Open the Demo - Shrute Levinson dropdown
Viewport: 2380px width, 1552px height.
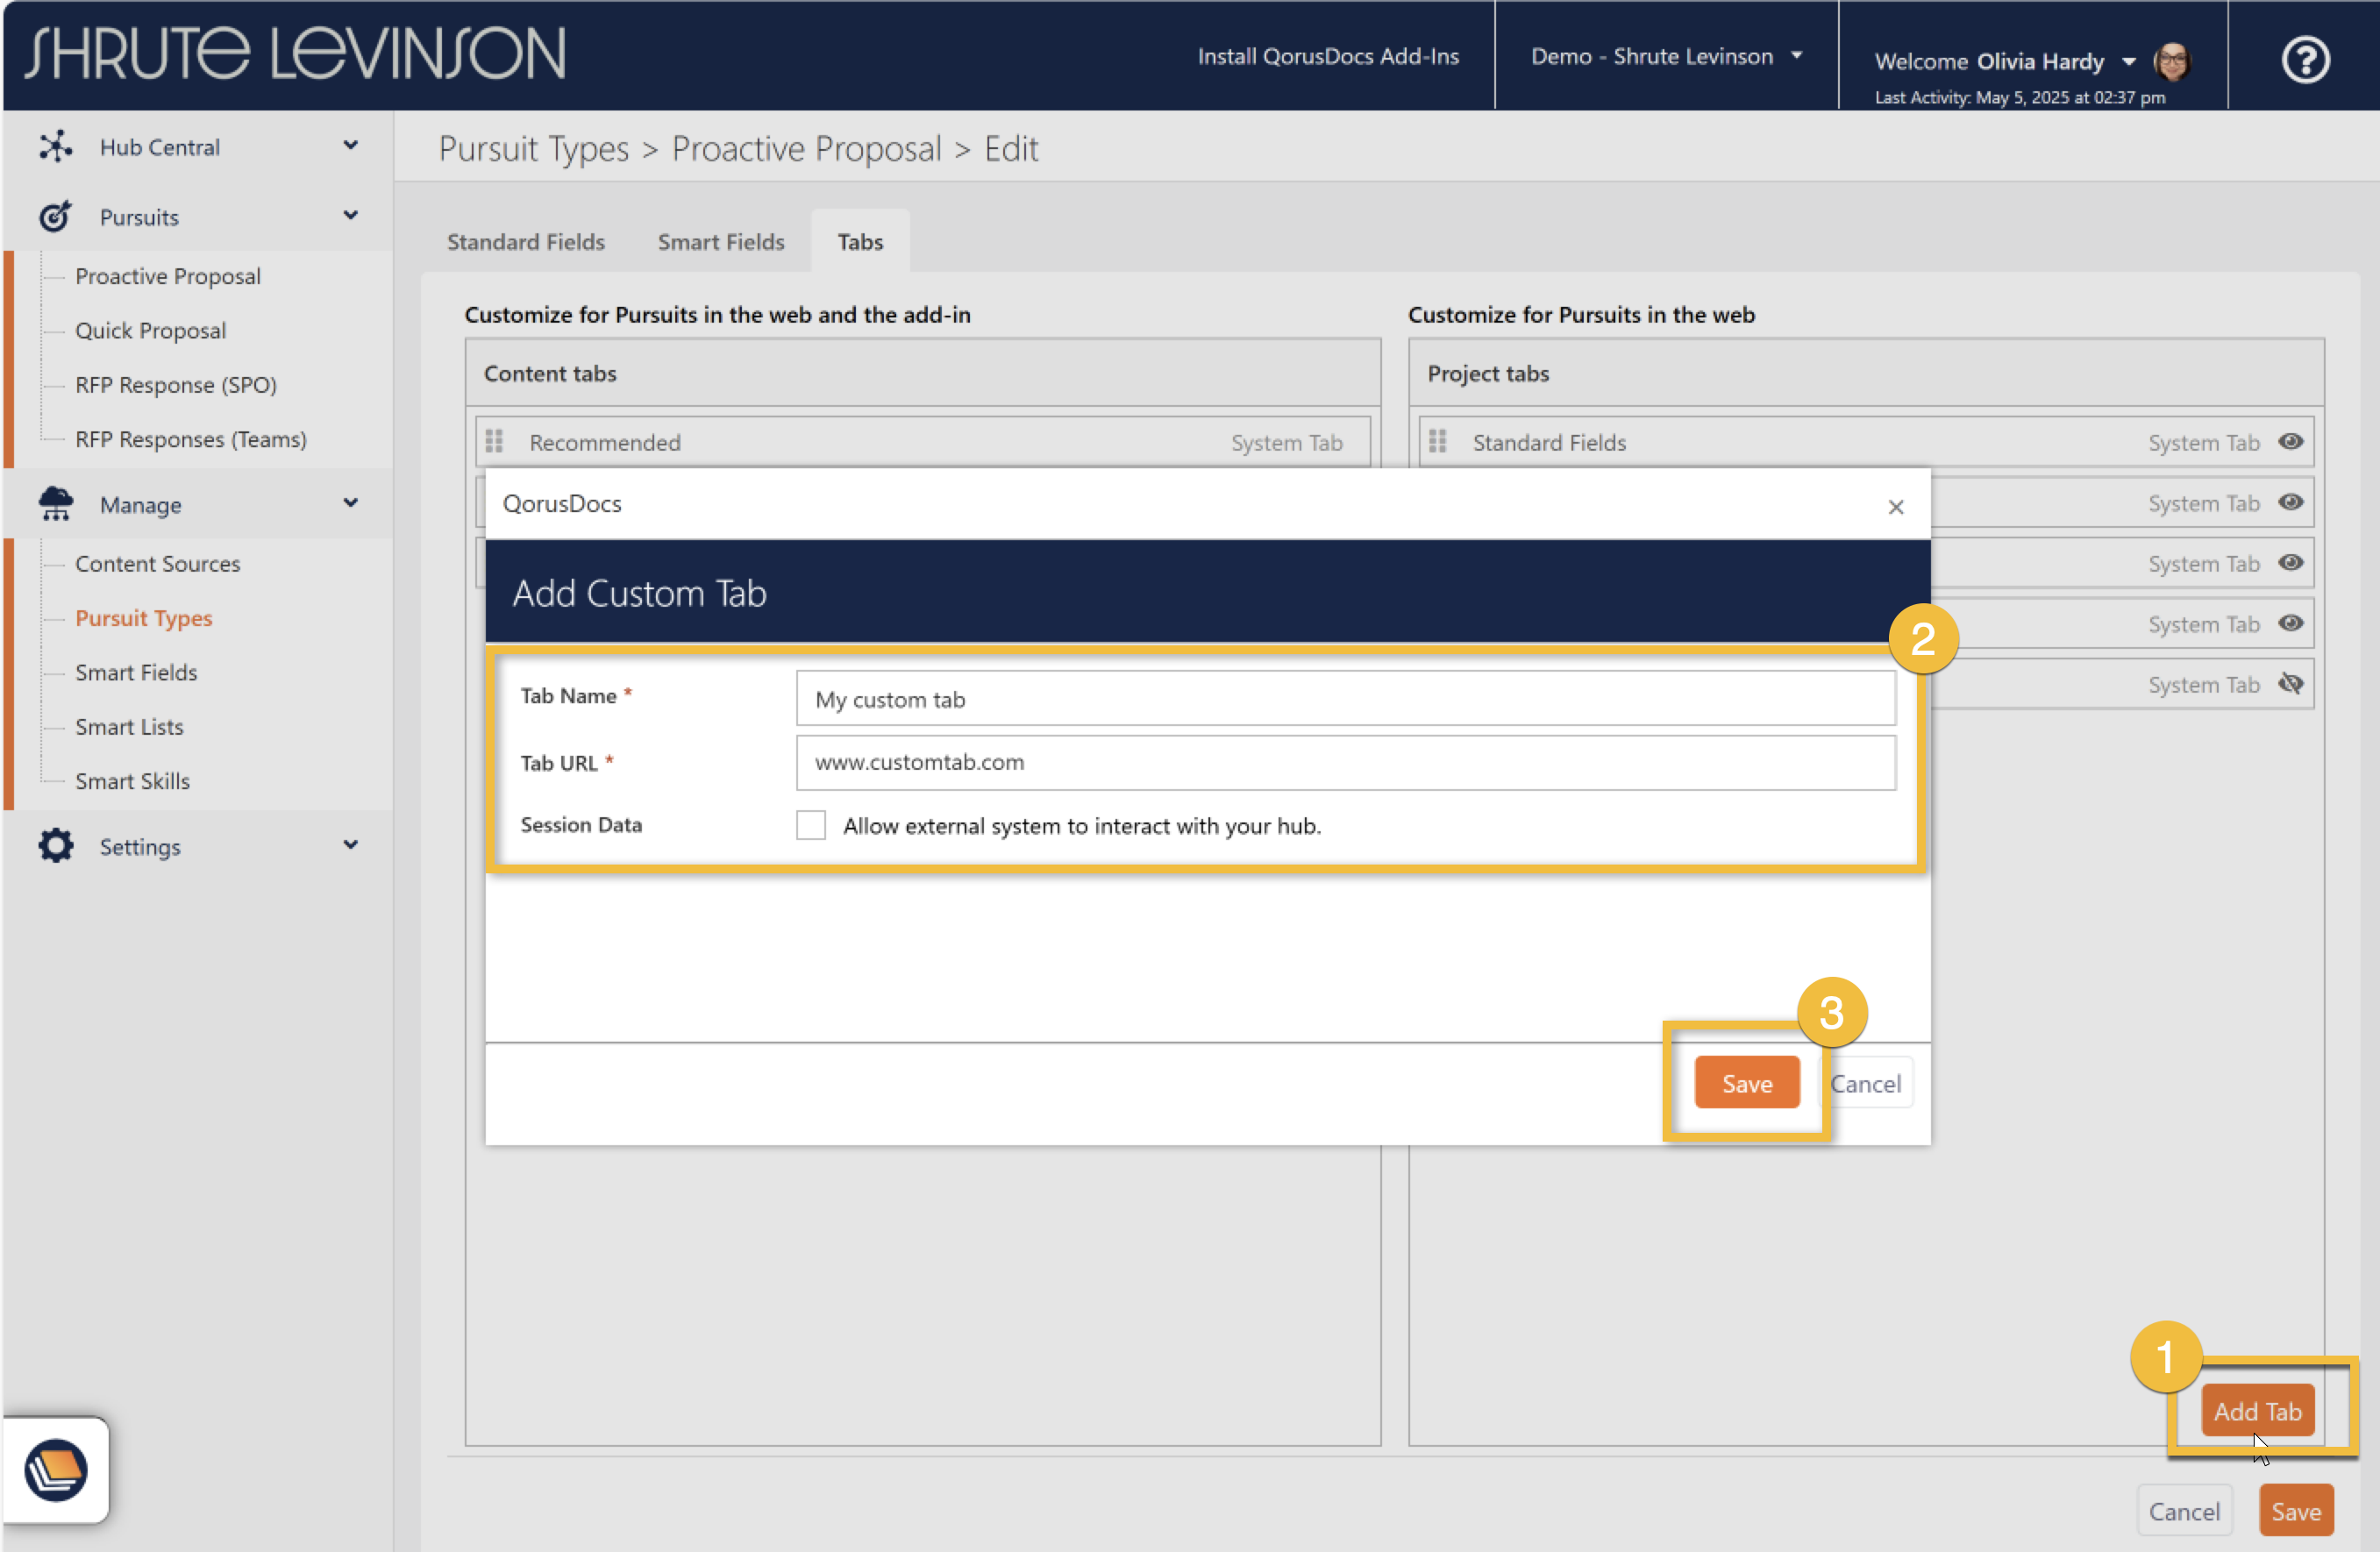click(1667, 56)
